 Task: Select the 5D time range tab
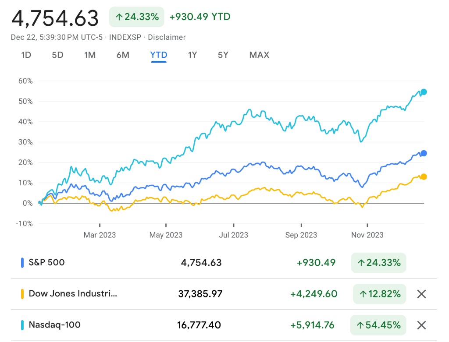[x=57, y=55]
